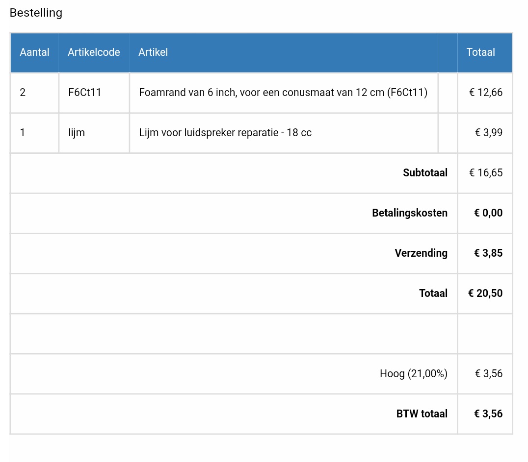528x462 pixels.
Task: Click the € 16,65 subtotal amount
Action: (485, 173)
